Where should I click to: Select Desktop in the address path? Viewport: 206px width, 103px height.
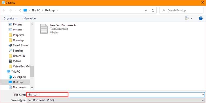pos(50,10)
